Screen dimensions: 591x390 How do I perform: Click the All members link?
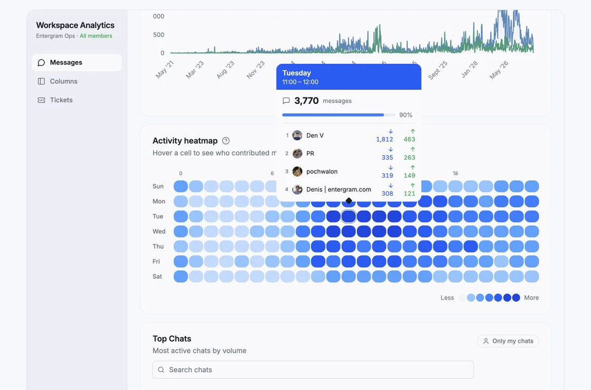click(96, 36)
